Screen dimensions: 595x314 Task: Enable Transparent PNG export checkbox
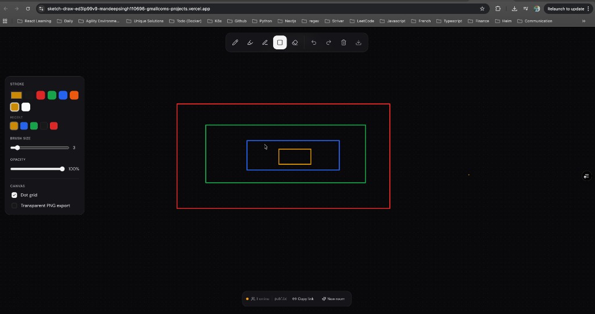click(x=15, y=205)
